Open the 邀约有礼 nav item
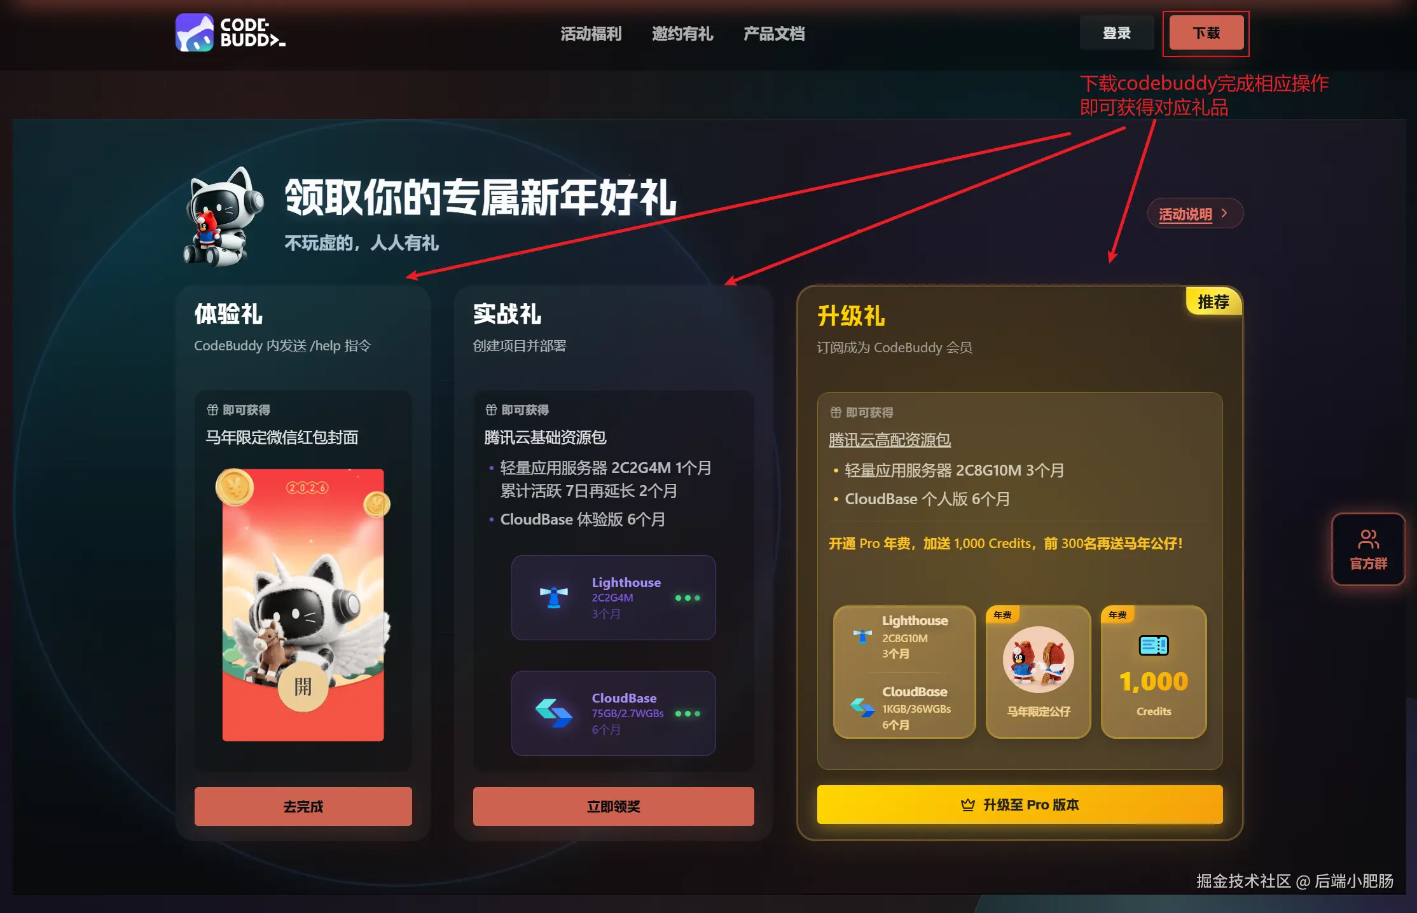1417x913 pixels. click(682, 33)
